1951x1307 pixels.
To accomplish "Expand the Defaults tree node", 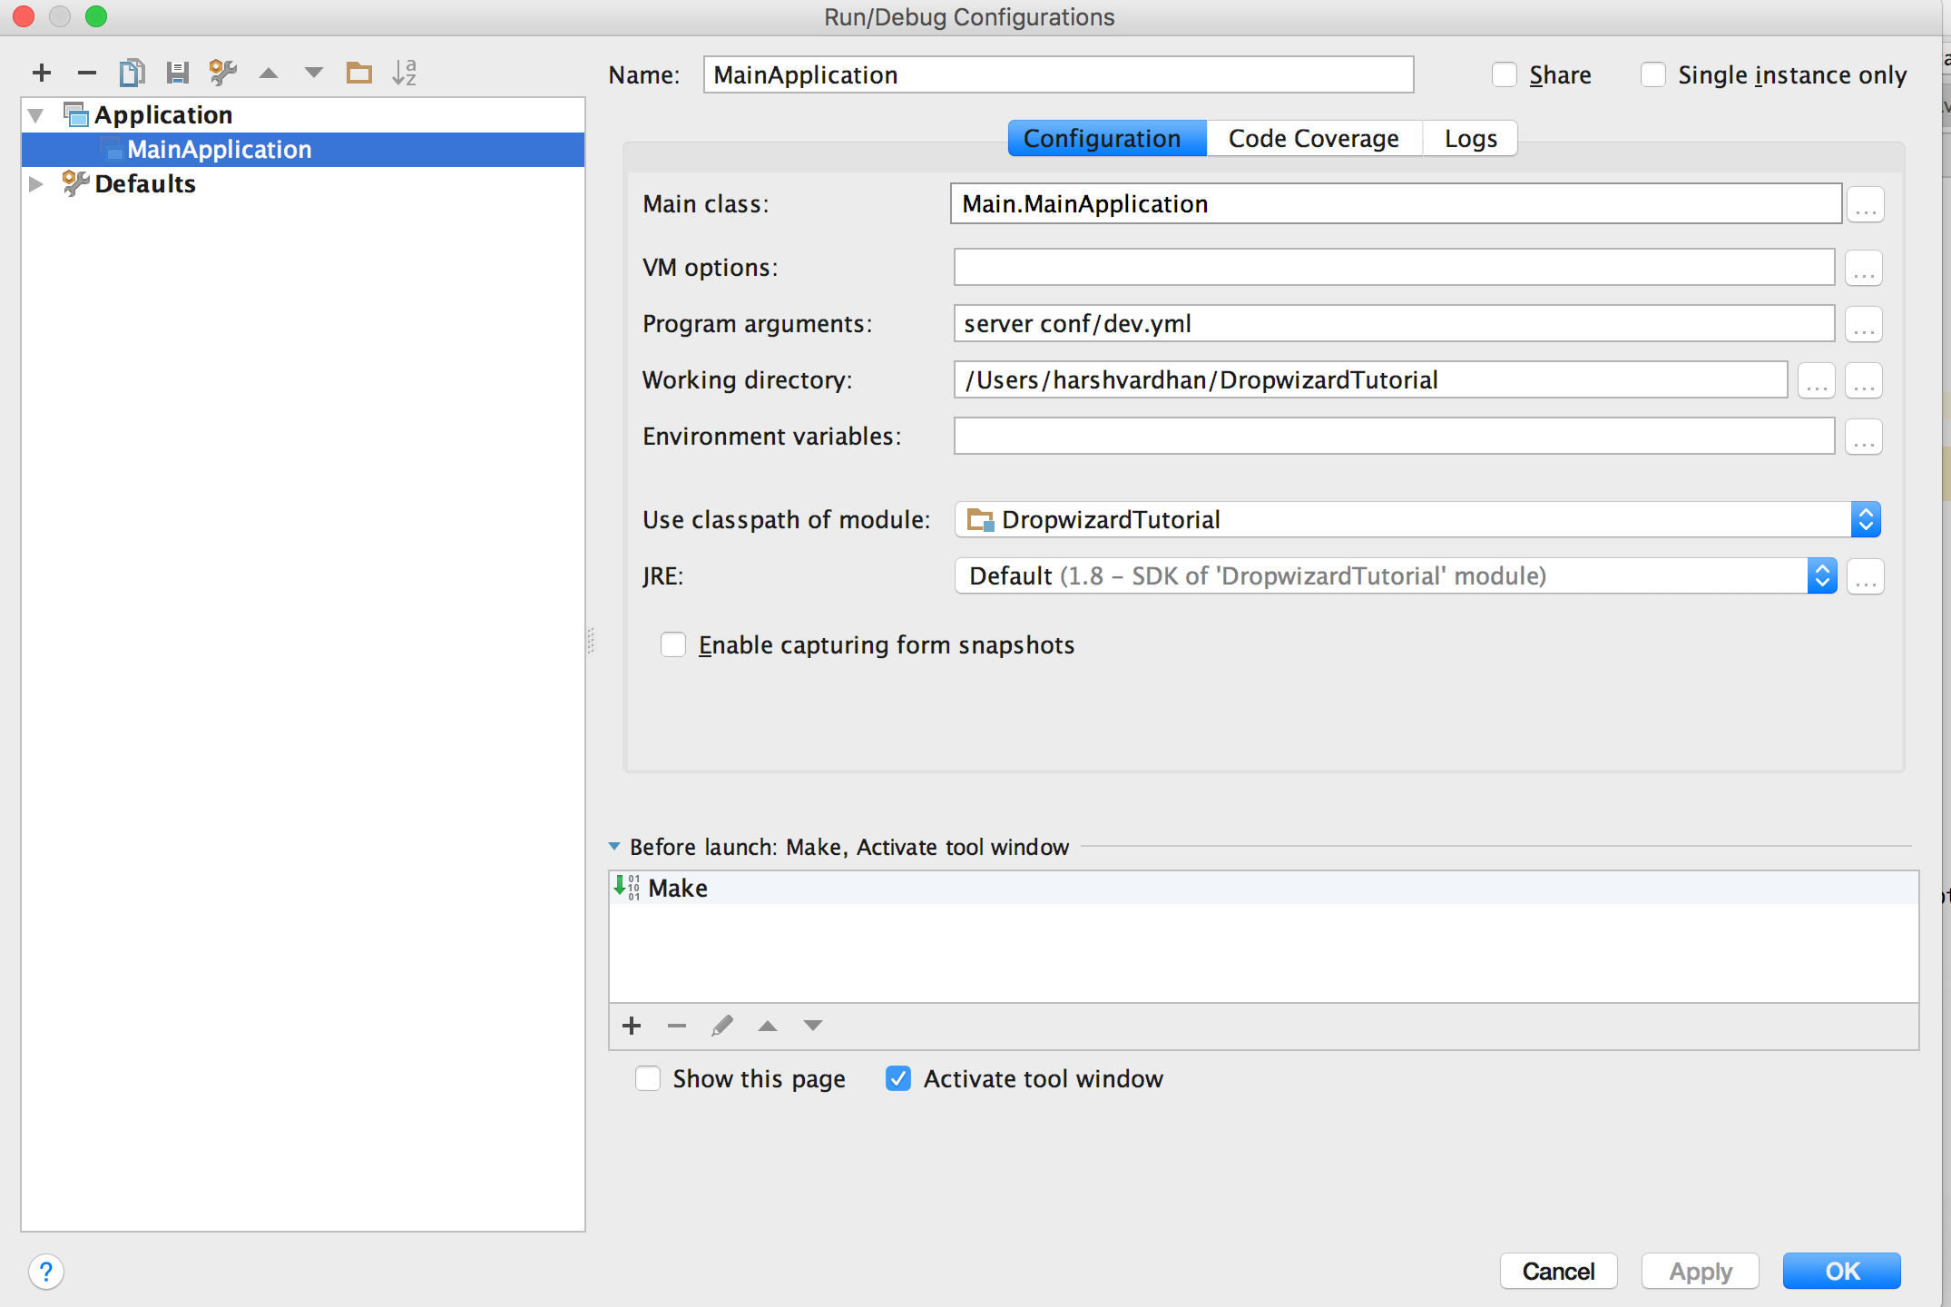I will point(36,183).
